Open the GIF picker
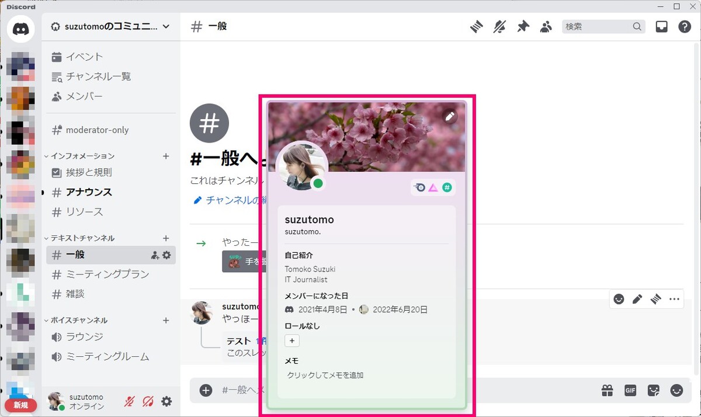Viewport: 701px width, 417px height. click(x=630, y=390)
